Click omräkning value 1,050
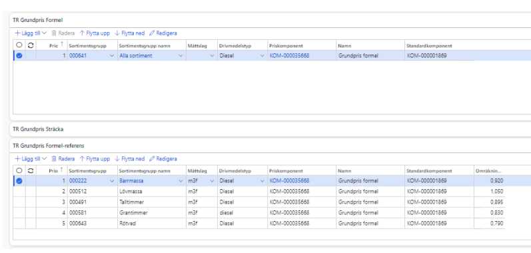531x253 pixels. click(496, 192)
